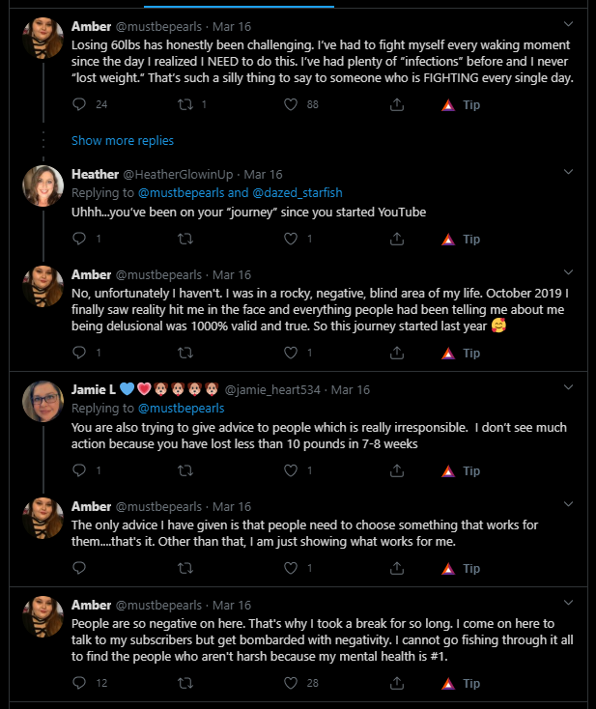Share Heather's tweet via the upload icon
This screenshot has width=596, height=709.
pos(397,239)
